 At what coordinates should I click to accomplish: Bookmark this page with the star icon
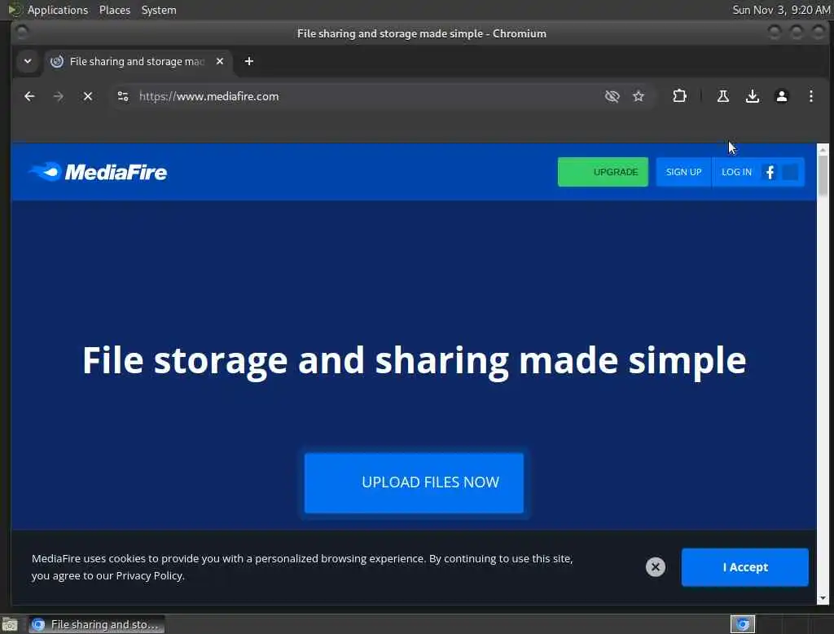click(639, 96)
